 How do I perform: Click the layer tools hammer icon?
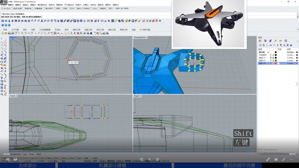(288, 45)
